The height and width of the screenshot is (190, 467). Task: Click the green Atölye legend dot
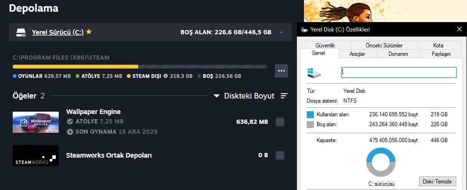click(x=78, y=76)
